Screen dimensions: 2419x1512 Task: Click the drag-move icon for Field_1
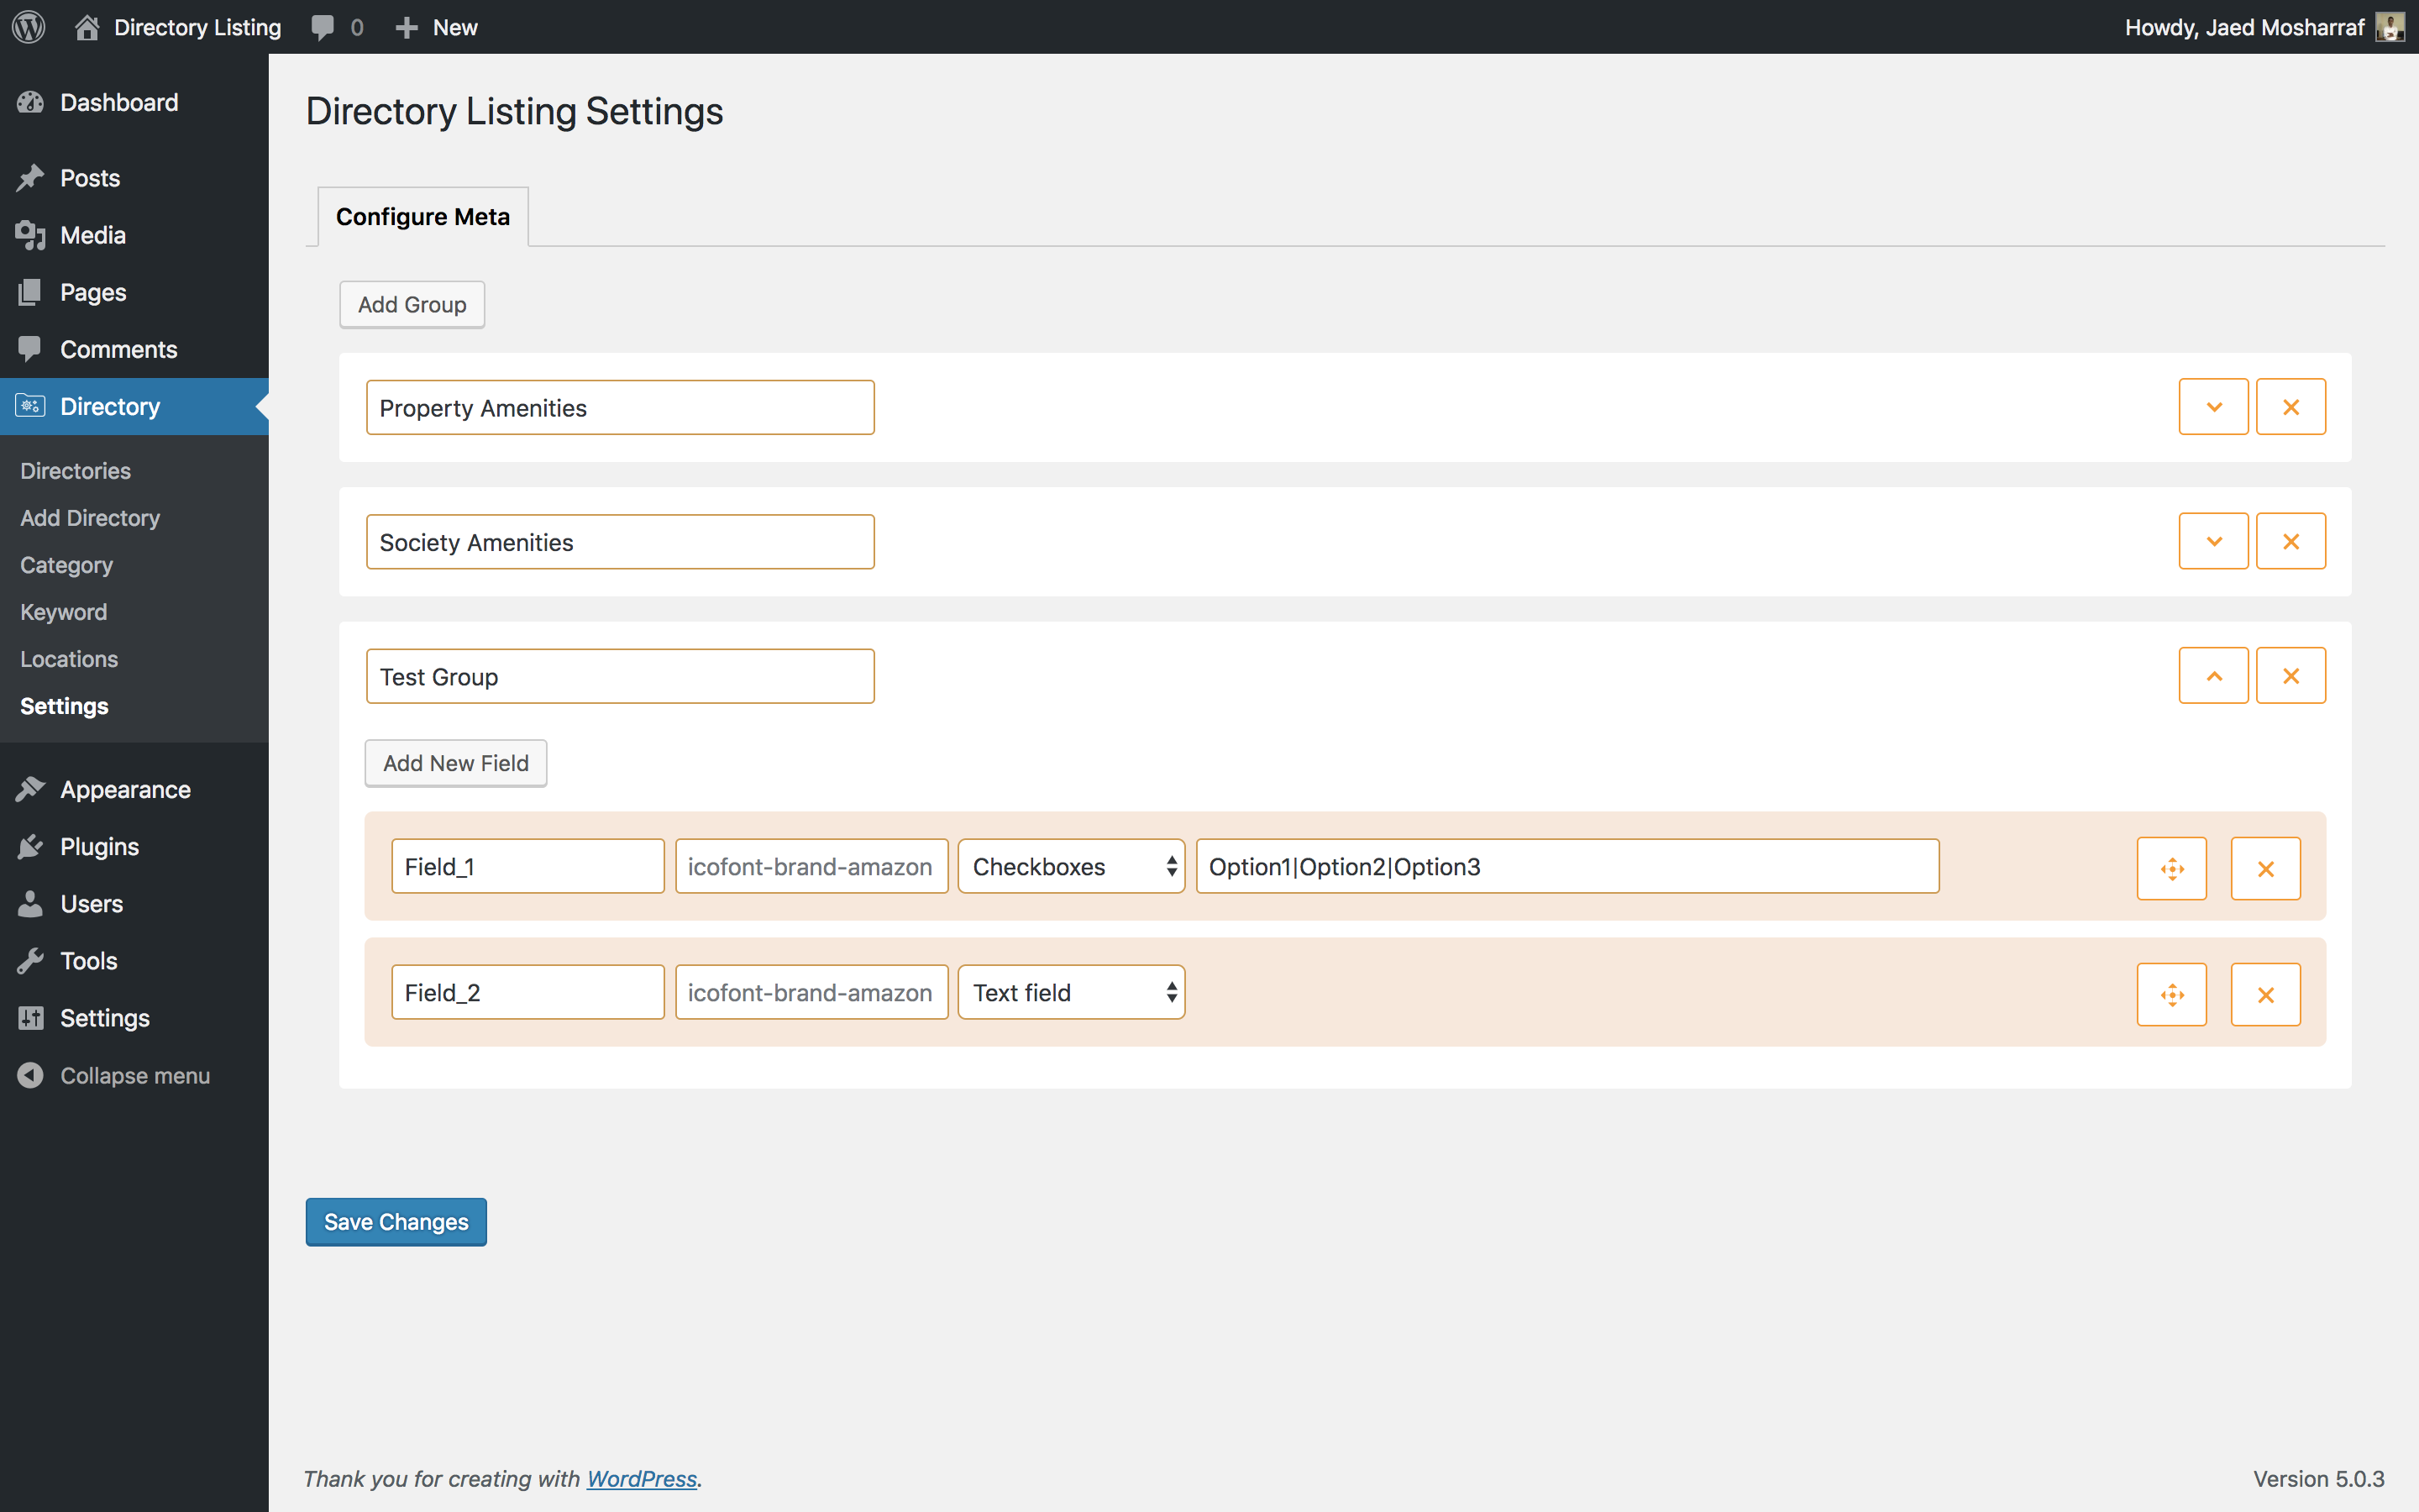(x=2171, y=868)
